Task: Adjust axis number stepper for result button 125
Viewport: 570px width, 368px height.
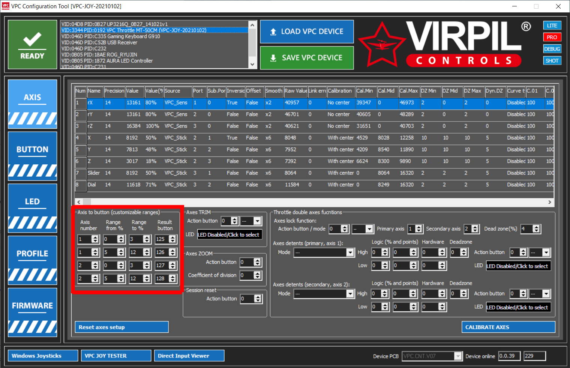Action: (95, 239)
